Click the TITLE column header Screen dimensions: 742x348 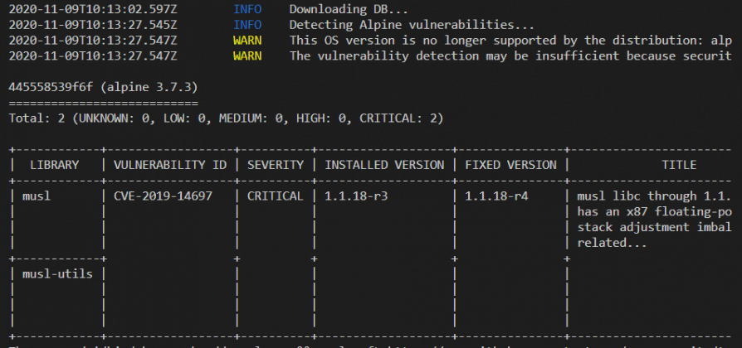pos(679,165)
